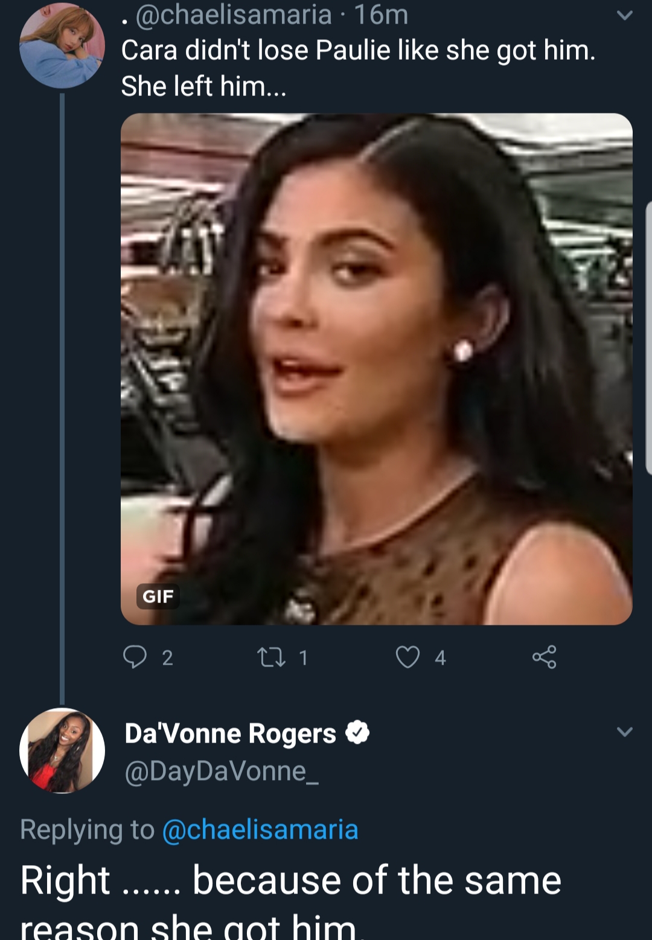
Task: Play the GIF image in the tweet
Action: 377,369
